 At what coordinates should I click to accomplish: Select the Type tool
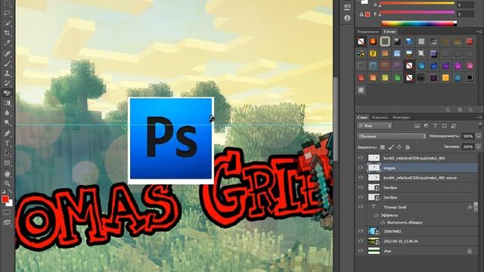click(x=7, y=144)
